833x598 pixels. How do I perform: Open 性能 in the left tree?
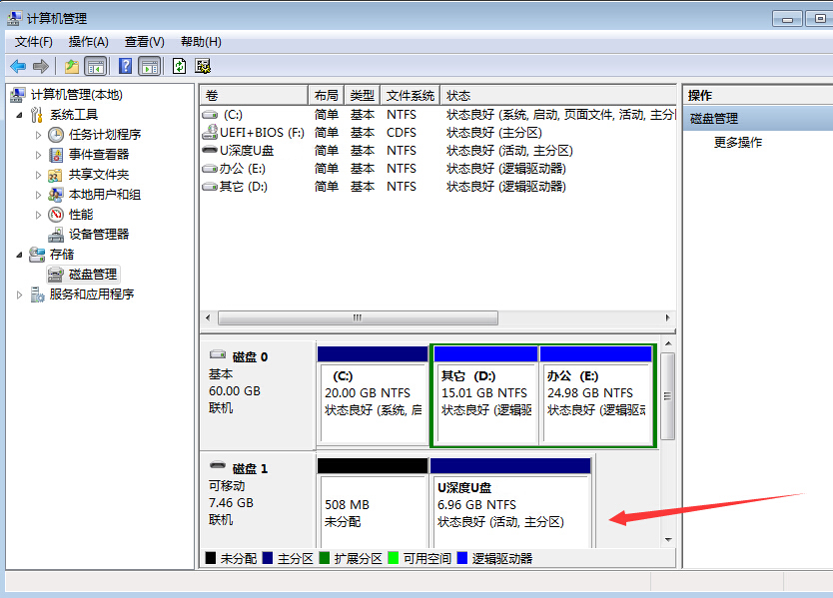pyautogui.click(x=81, y=214)
